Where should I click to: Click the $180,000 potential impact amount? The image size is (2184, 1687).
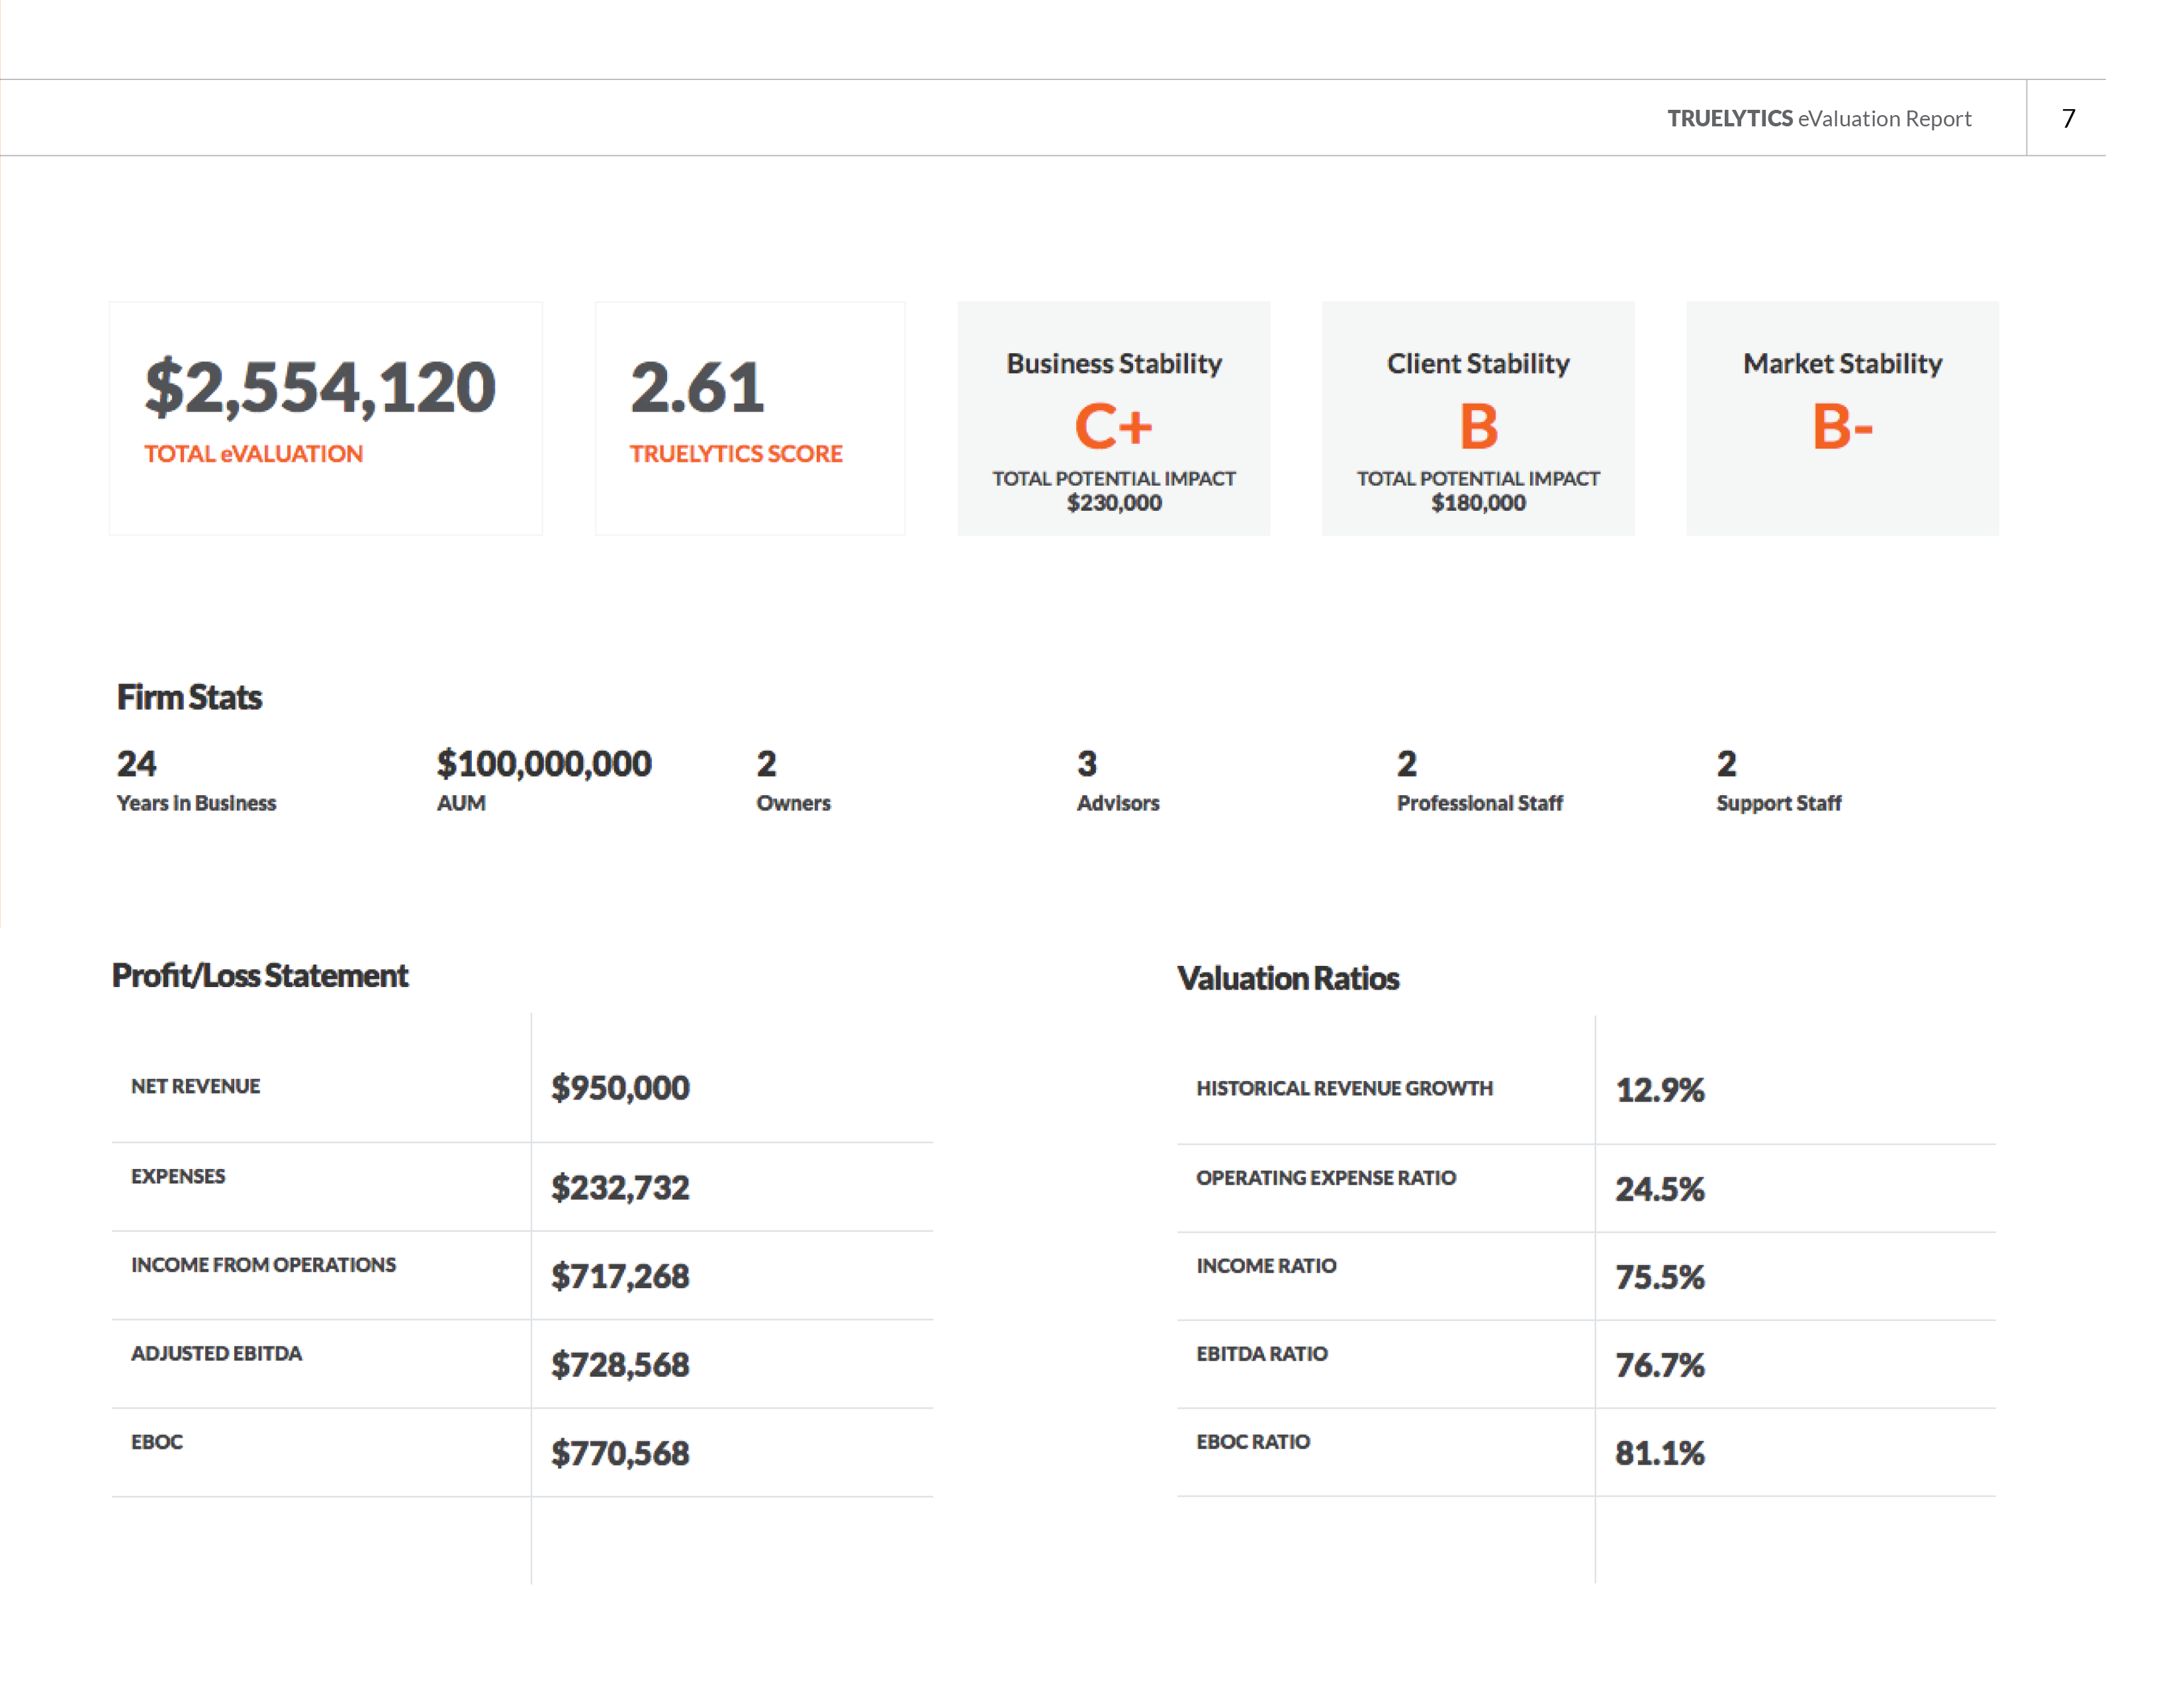coord(1478,503)
